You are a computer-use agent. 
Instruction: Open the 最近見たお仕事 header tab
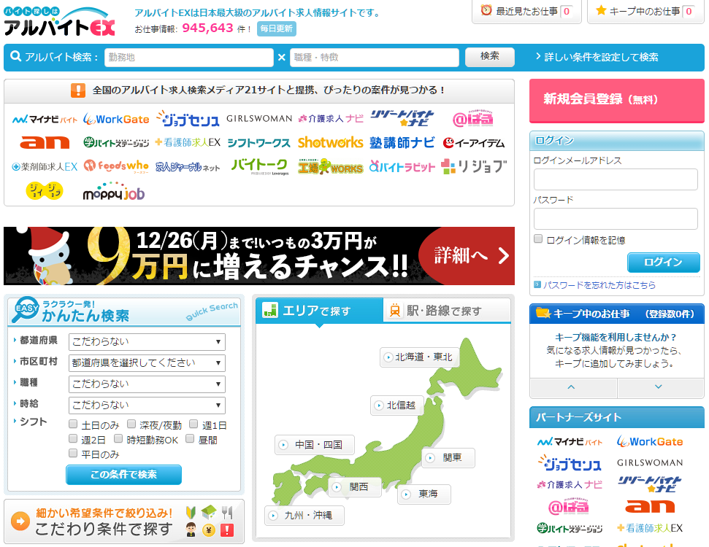point(526,11)
